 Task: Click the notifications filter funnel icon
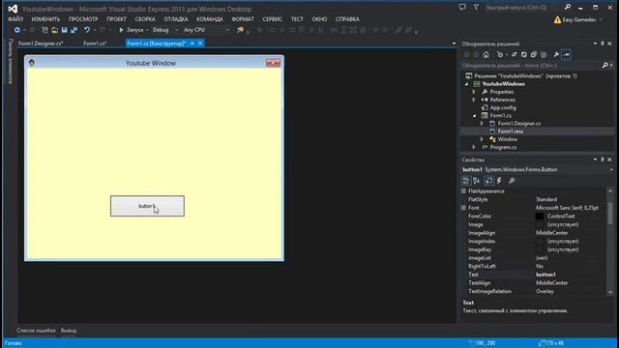point(476,7)
